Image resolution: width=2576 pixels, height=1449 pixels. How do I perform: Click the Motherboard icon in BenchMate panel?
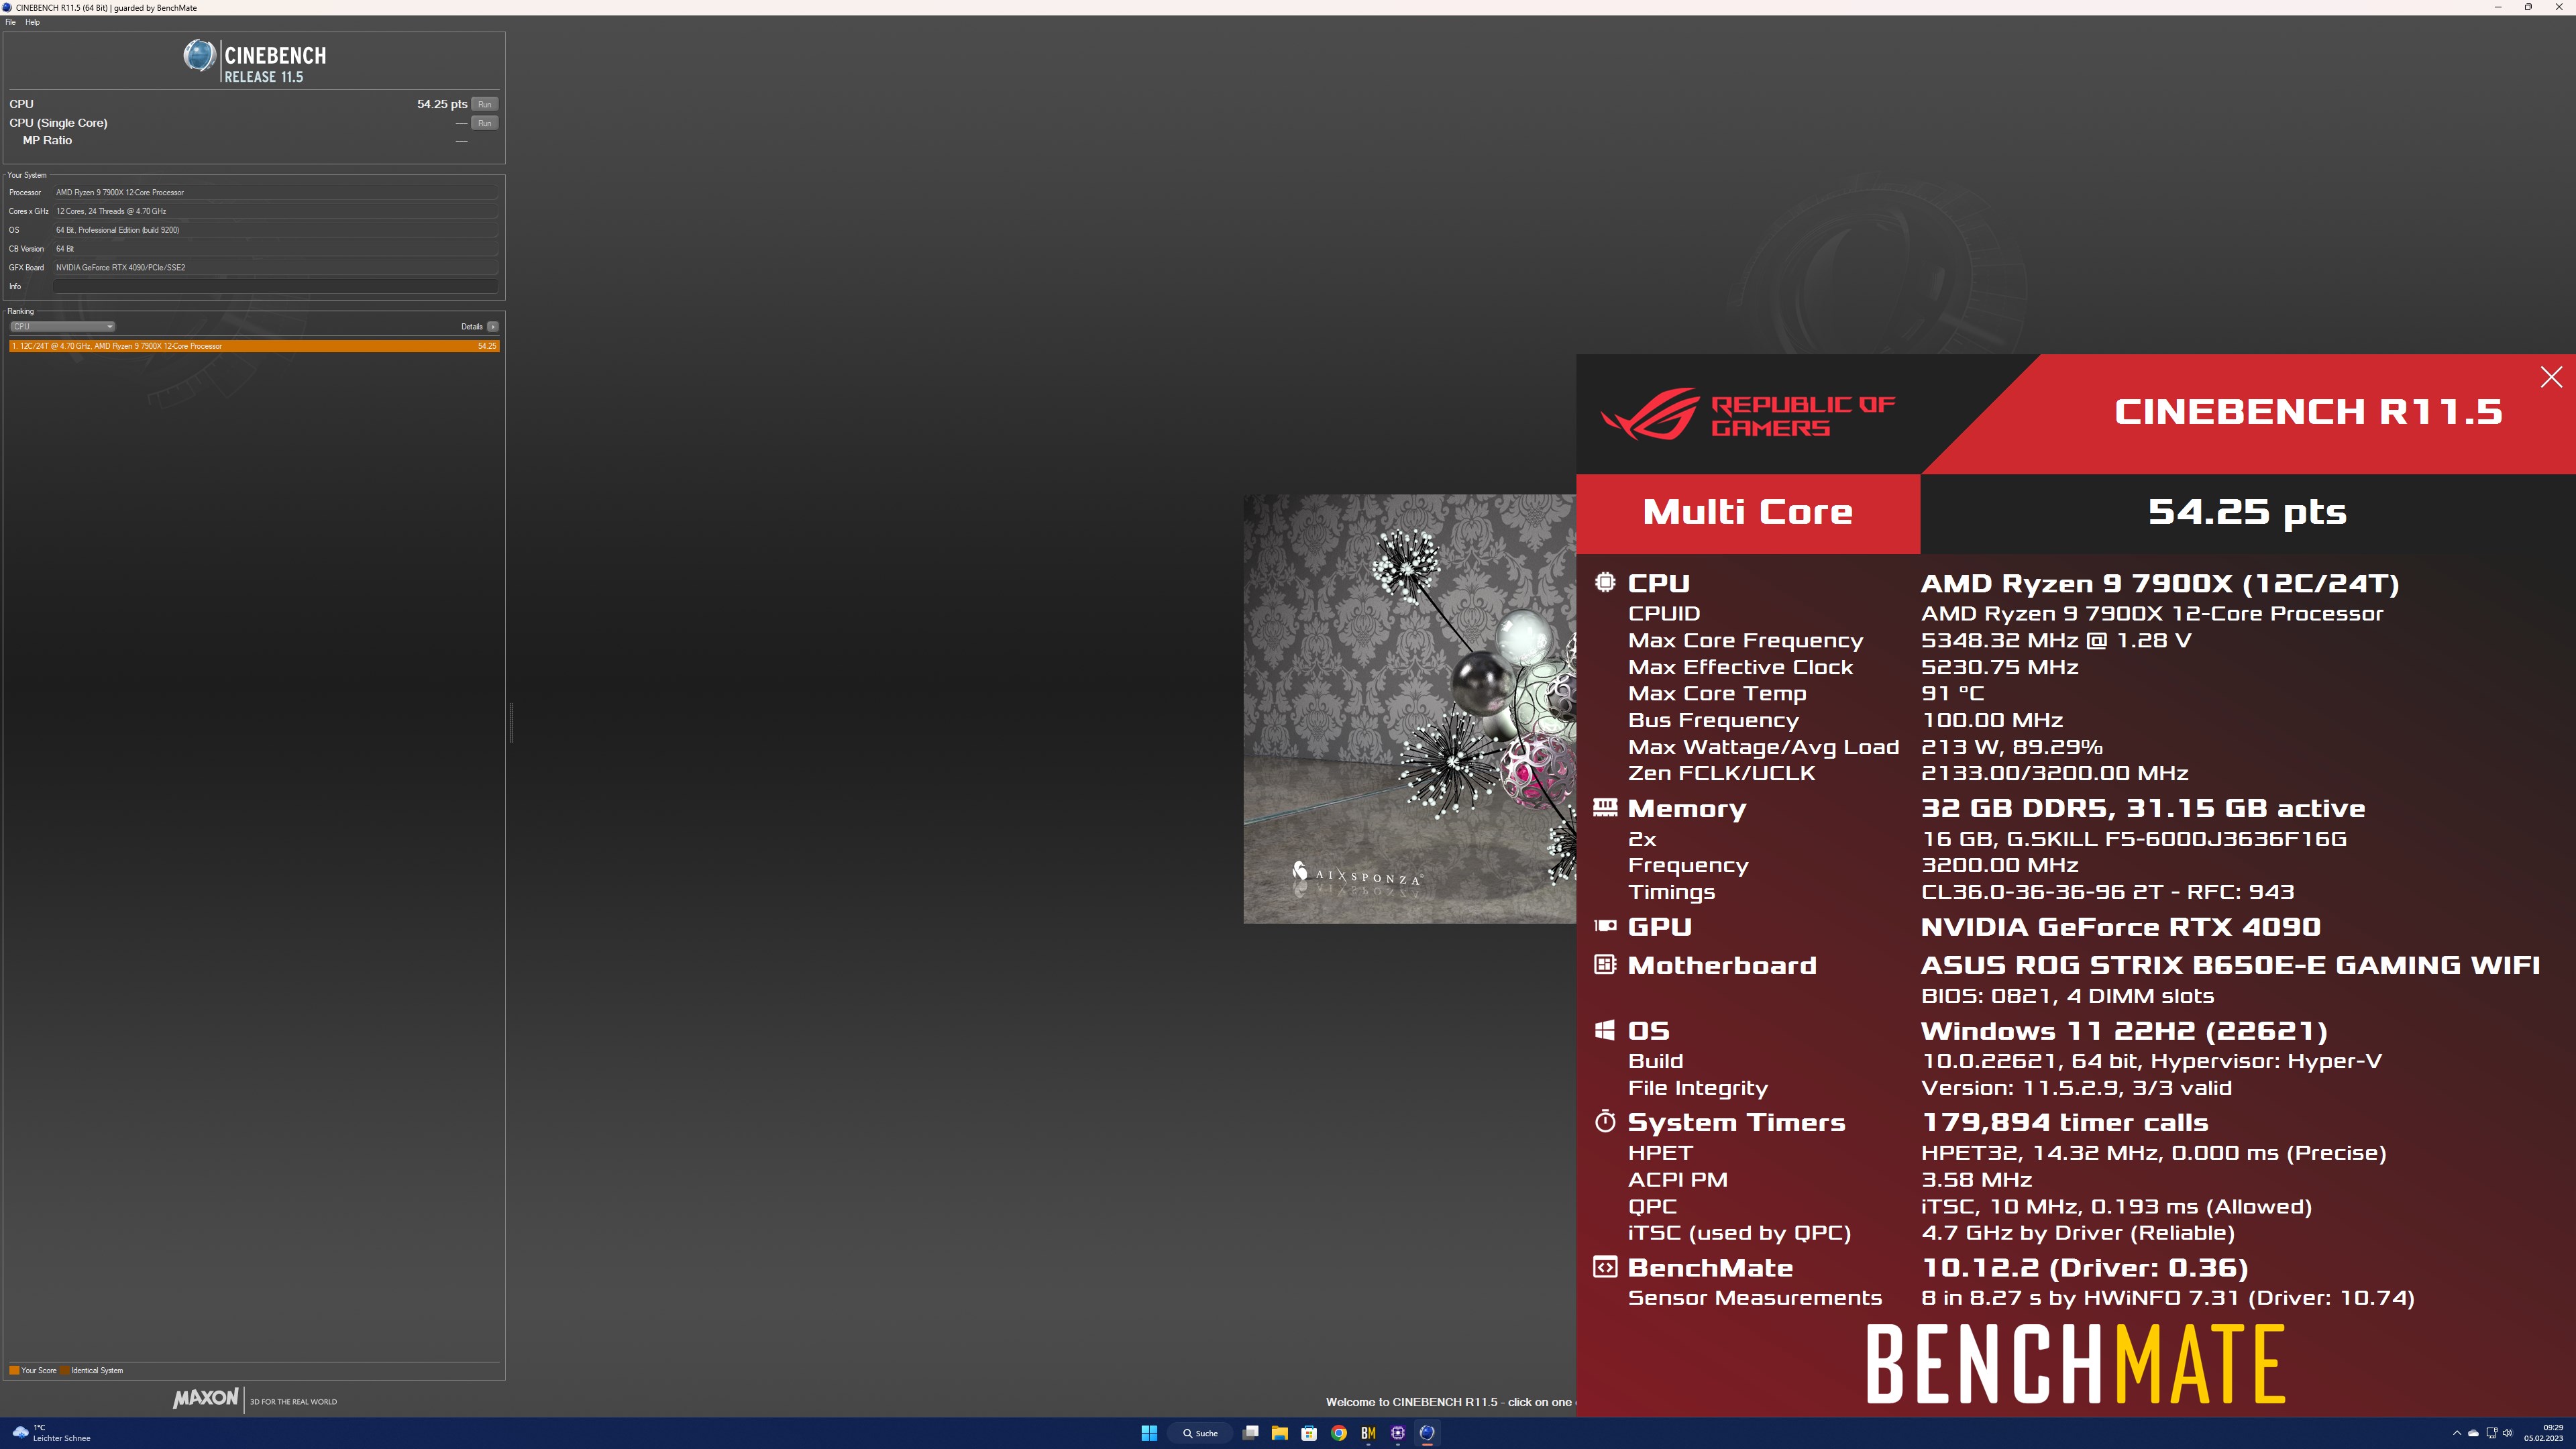coord(1605,964)
